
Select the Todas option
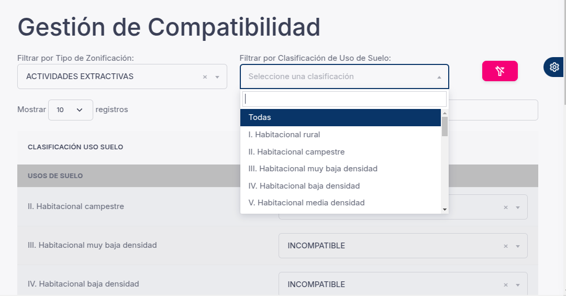pos(340,117)
